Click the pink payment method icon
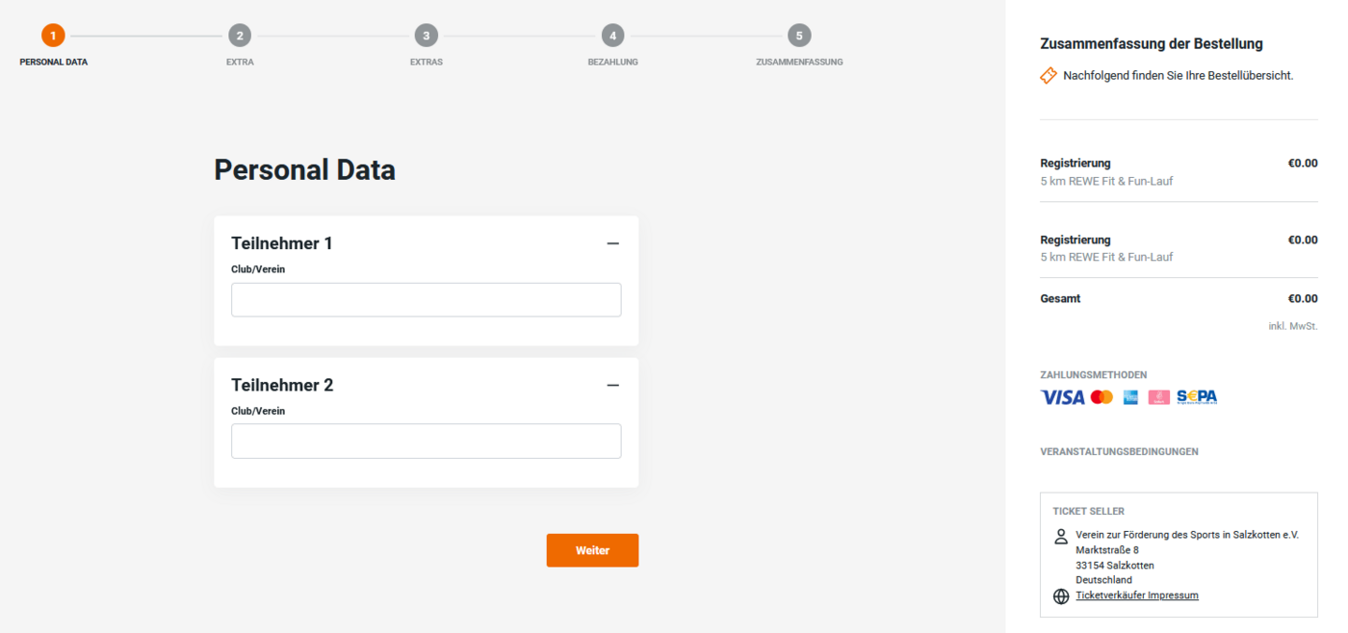The width and height of the screenshot is (1348, 633). [1158, 397]
